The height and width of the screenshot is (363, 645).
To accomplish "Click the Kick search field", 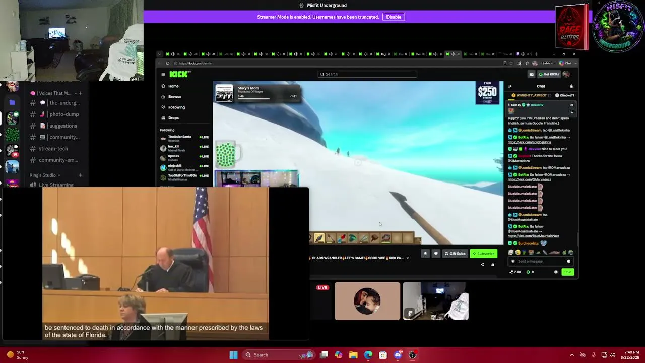I will [x=368, y=74].
